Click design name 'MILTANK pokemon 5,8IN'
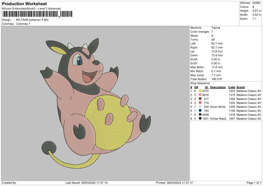This screenshot has width=263, height=186. pos(32,20)
